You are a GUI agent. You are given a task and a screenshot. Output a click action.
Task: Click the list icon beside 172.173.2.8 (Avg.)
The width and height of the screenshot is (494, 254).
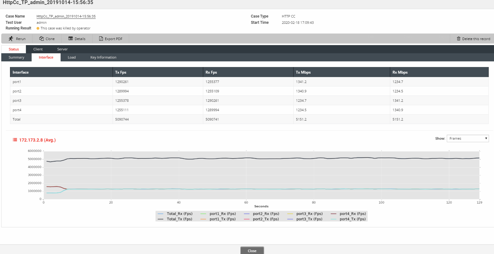(15, 140)
